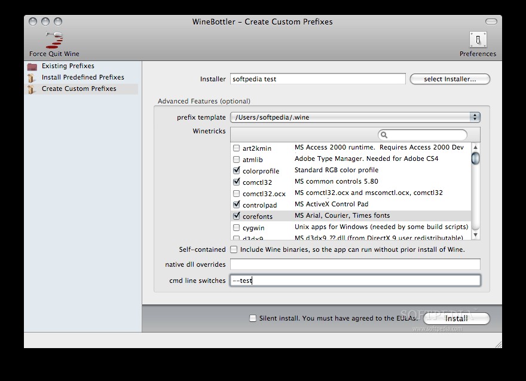Viewport: 526px width, 381px height.
Task: Click the Winetricks search field
Action: click(423, 135)
